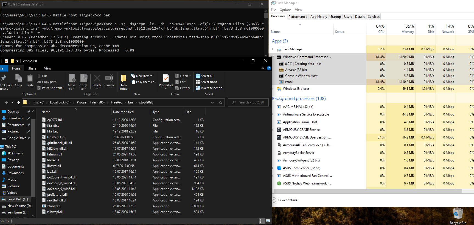
Task: Select Copy path in Clipboard group
Action: click(x=47, y=82)
